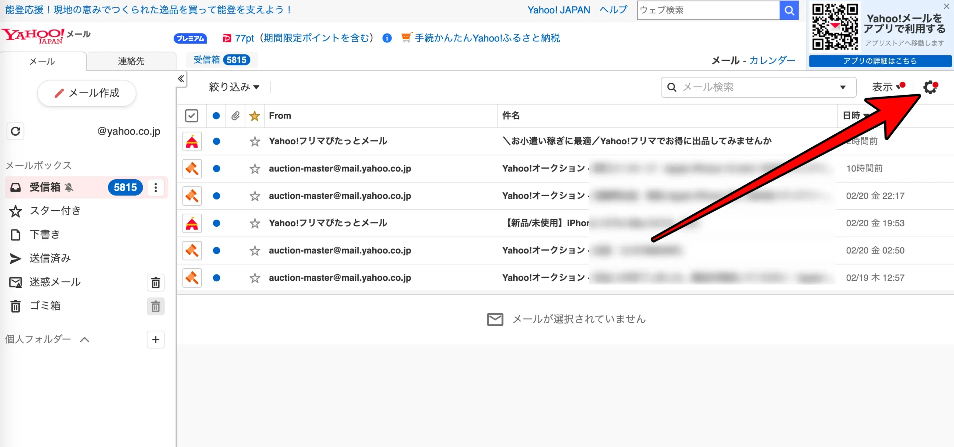The image size is (954, 447).
Task: Star the Yahoo!フリマぴたっとメール message
Action: (255, 141)
